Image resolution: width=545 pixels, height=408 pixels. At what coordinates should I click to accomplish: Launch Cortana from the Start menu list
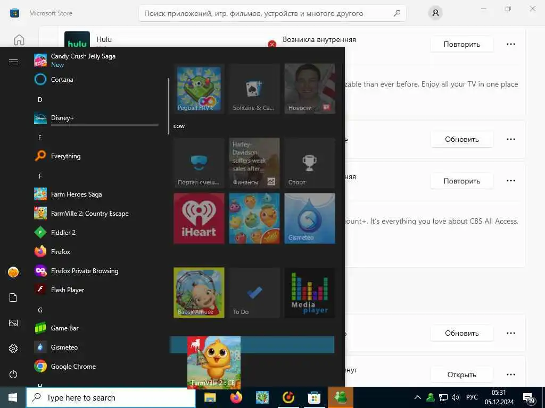coord(96,80)
